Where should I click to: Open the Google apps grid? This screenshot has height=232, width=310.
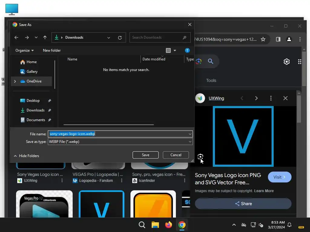click(300, 62)
